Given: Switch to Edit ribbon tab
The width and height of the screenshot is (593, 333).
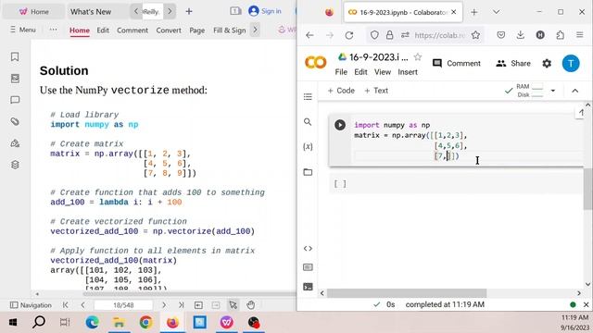Looking at the screenshot, I should (x=103, y=31).
